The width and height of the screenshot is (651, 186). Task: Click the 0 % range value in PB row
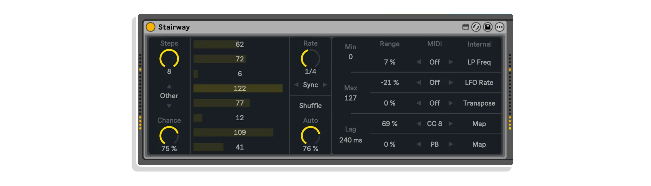390,144
